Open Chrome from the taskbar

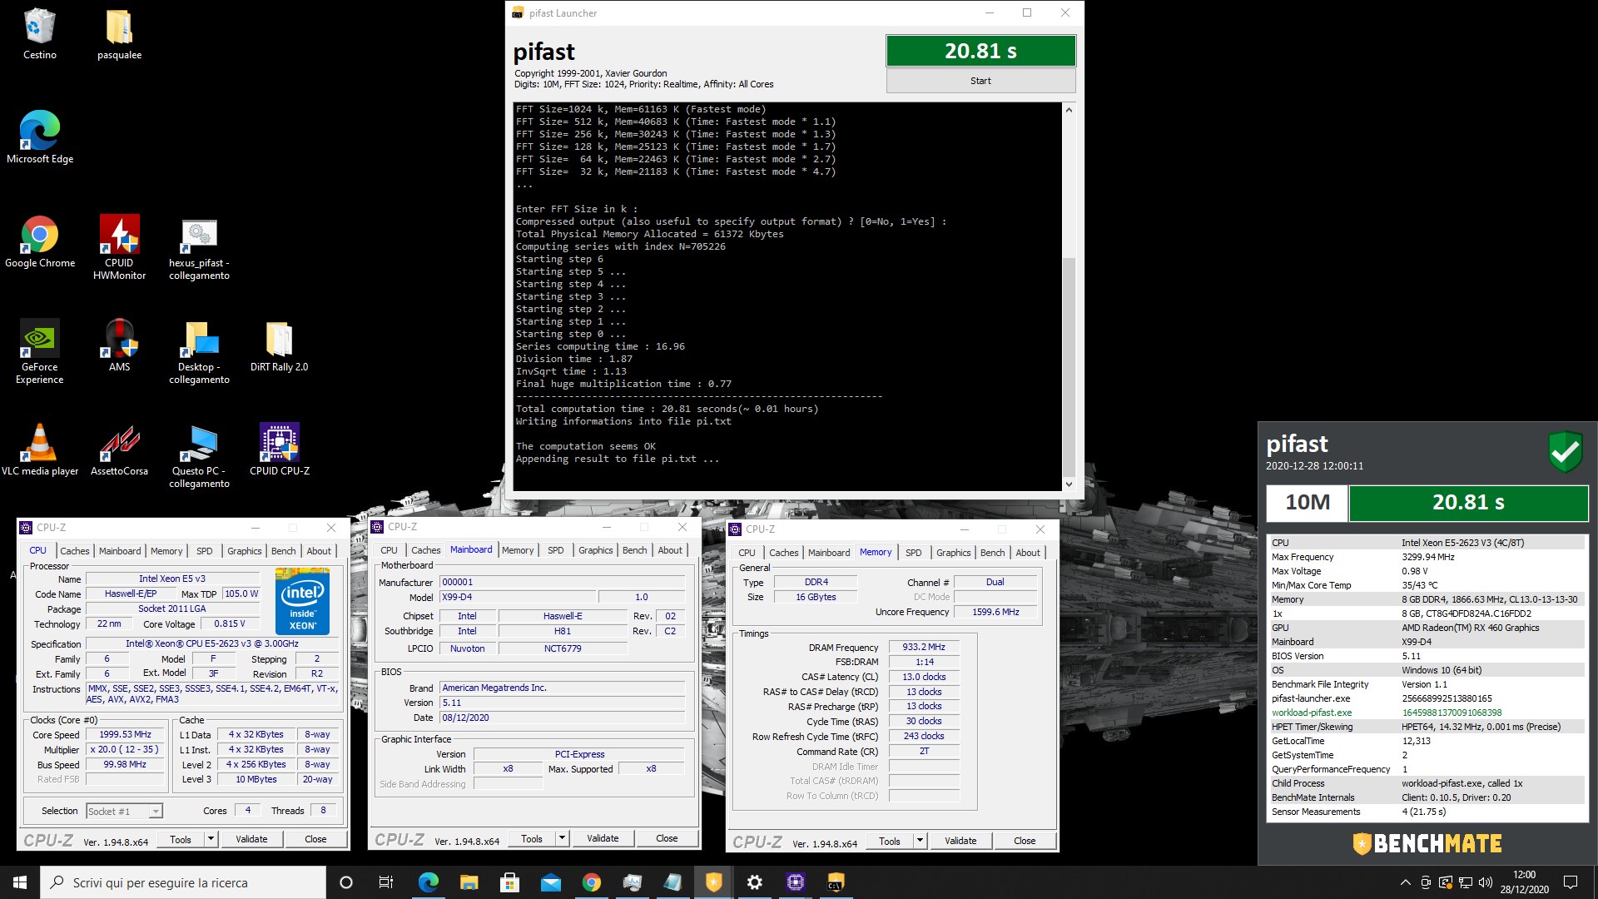(591, 882)
